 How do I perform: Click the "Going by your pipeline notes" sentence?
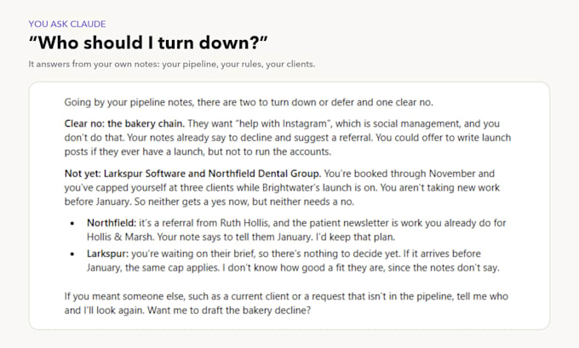pos(249,102)
